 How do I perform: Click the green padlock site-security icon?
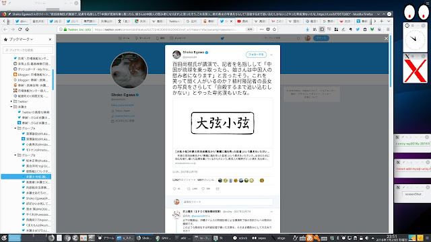point(65,30)
